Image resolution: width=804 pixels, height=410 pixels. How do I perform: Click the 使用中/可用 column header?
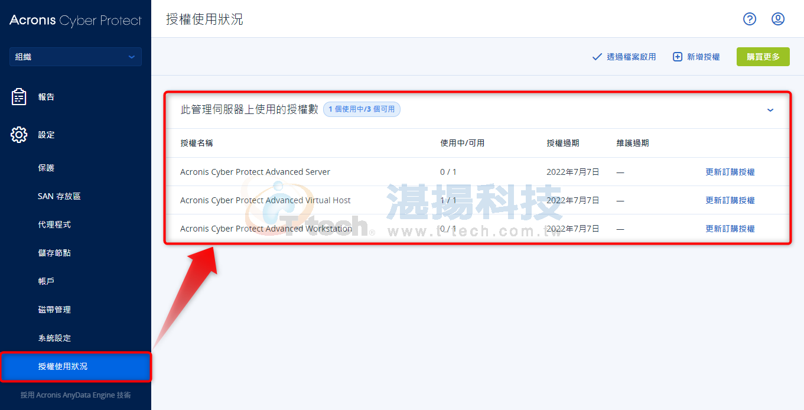coord(463,143)
